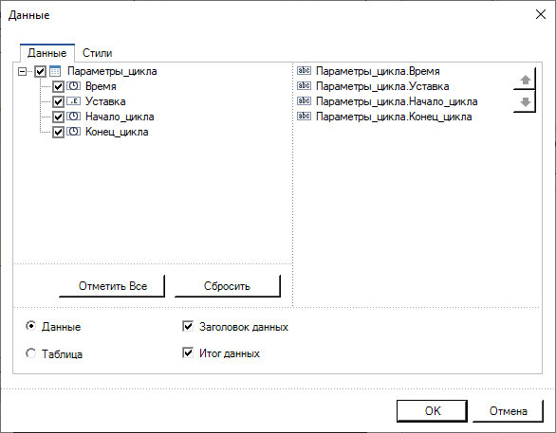The image size is (556, 433).
Task: Collapse the Параметры_цикла tree node
Action: [22, 72]
